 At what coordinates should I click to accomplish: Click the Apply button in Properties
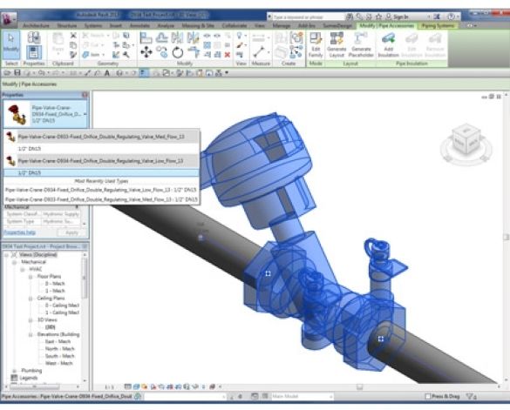71,232
